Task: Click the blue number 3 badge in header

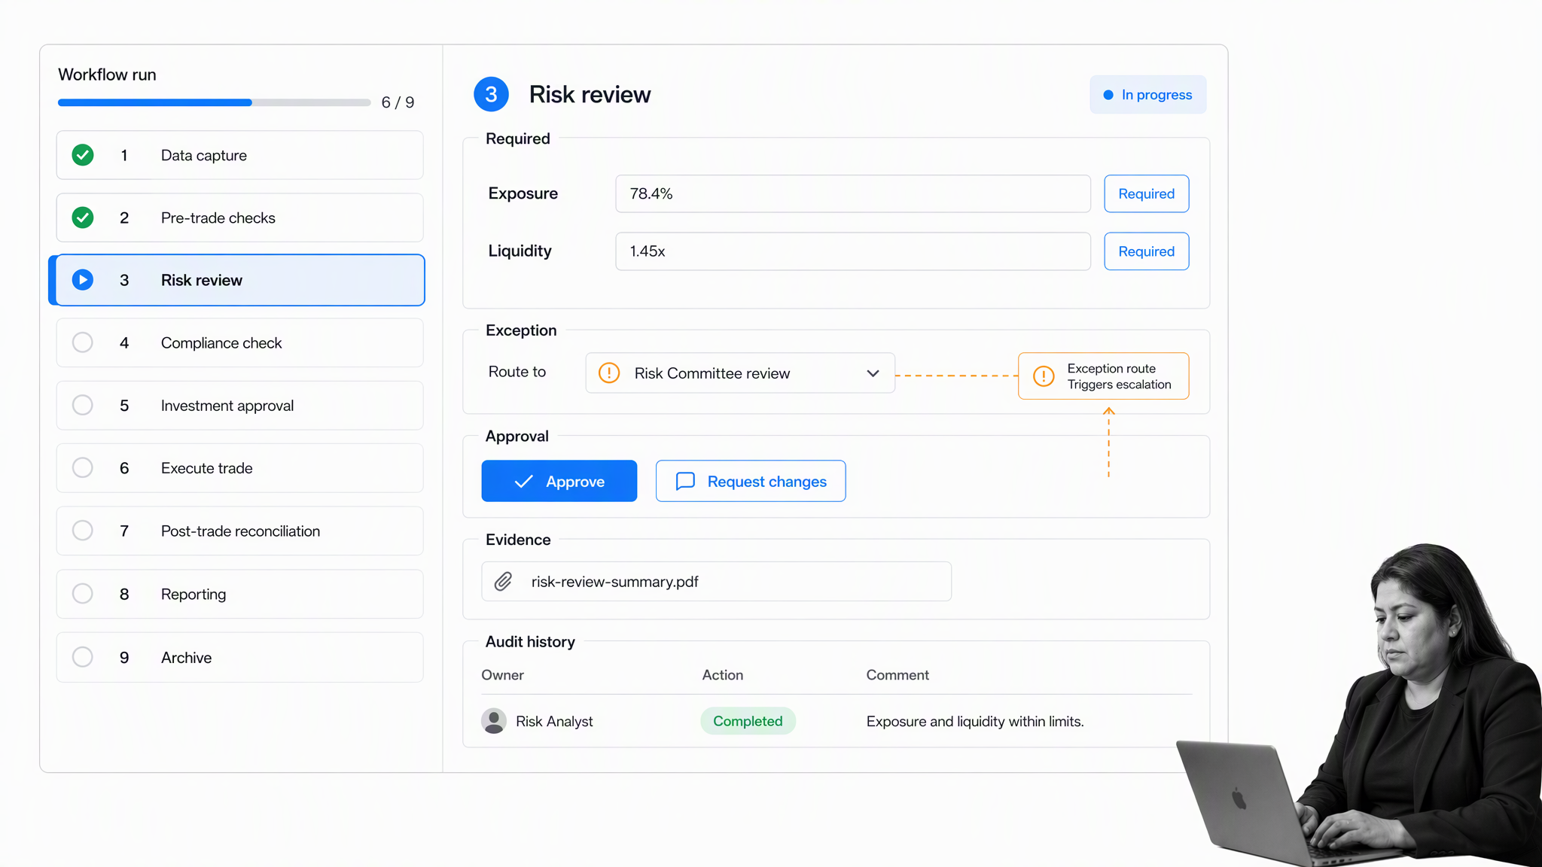Action: click(x=491, y=94)
